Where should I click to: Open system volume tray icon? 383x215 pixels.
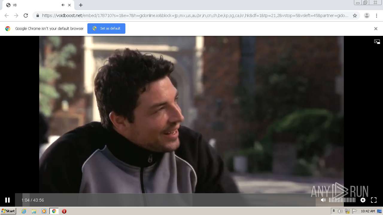point(340,211)
